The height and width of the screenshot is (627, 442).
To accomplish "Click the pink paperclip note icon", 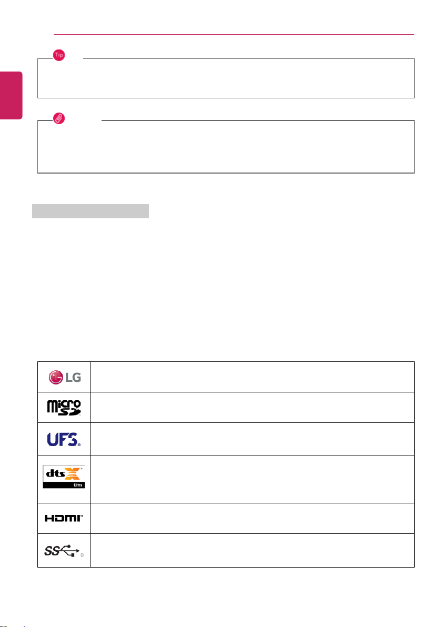I will [59, 118].
